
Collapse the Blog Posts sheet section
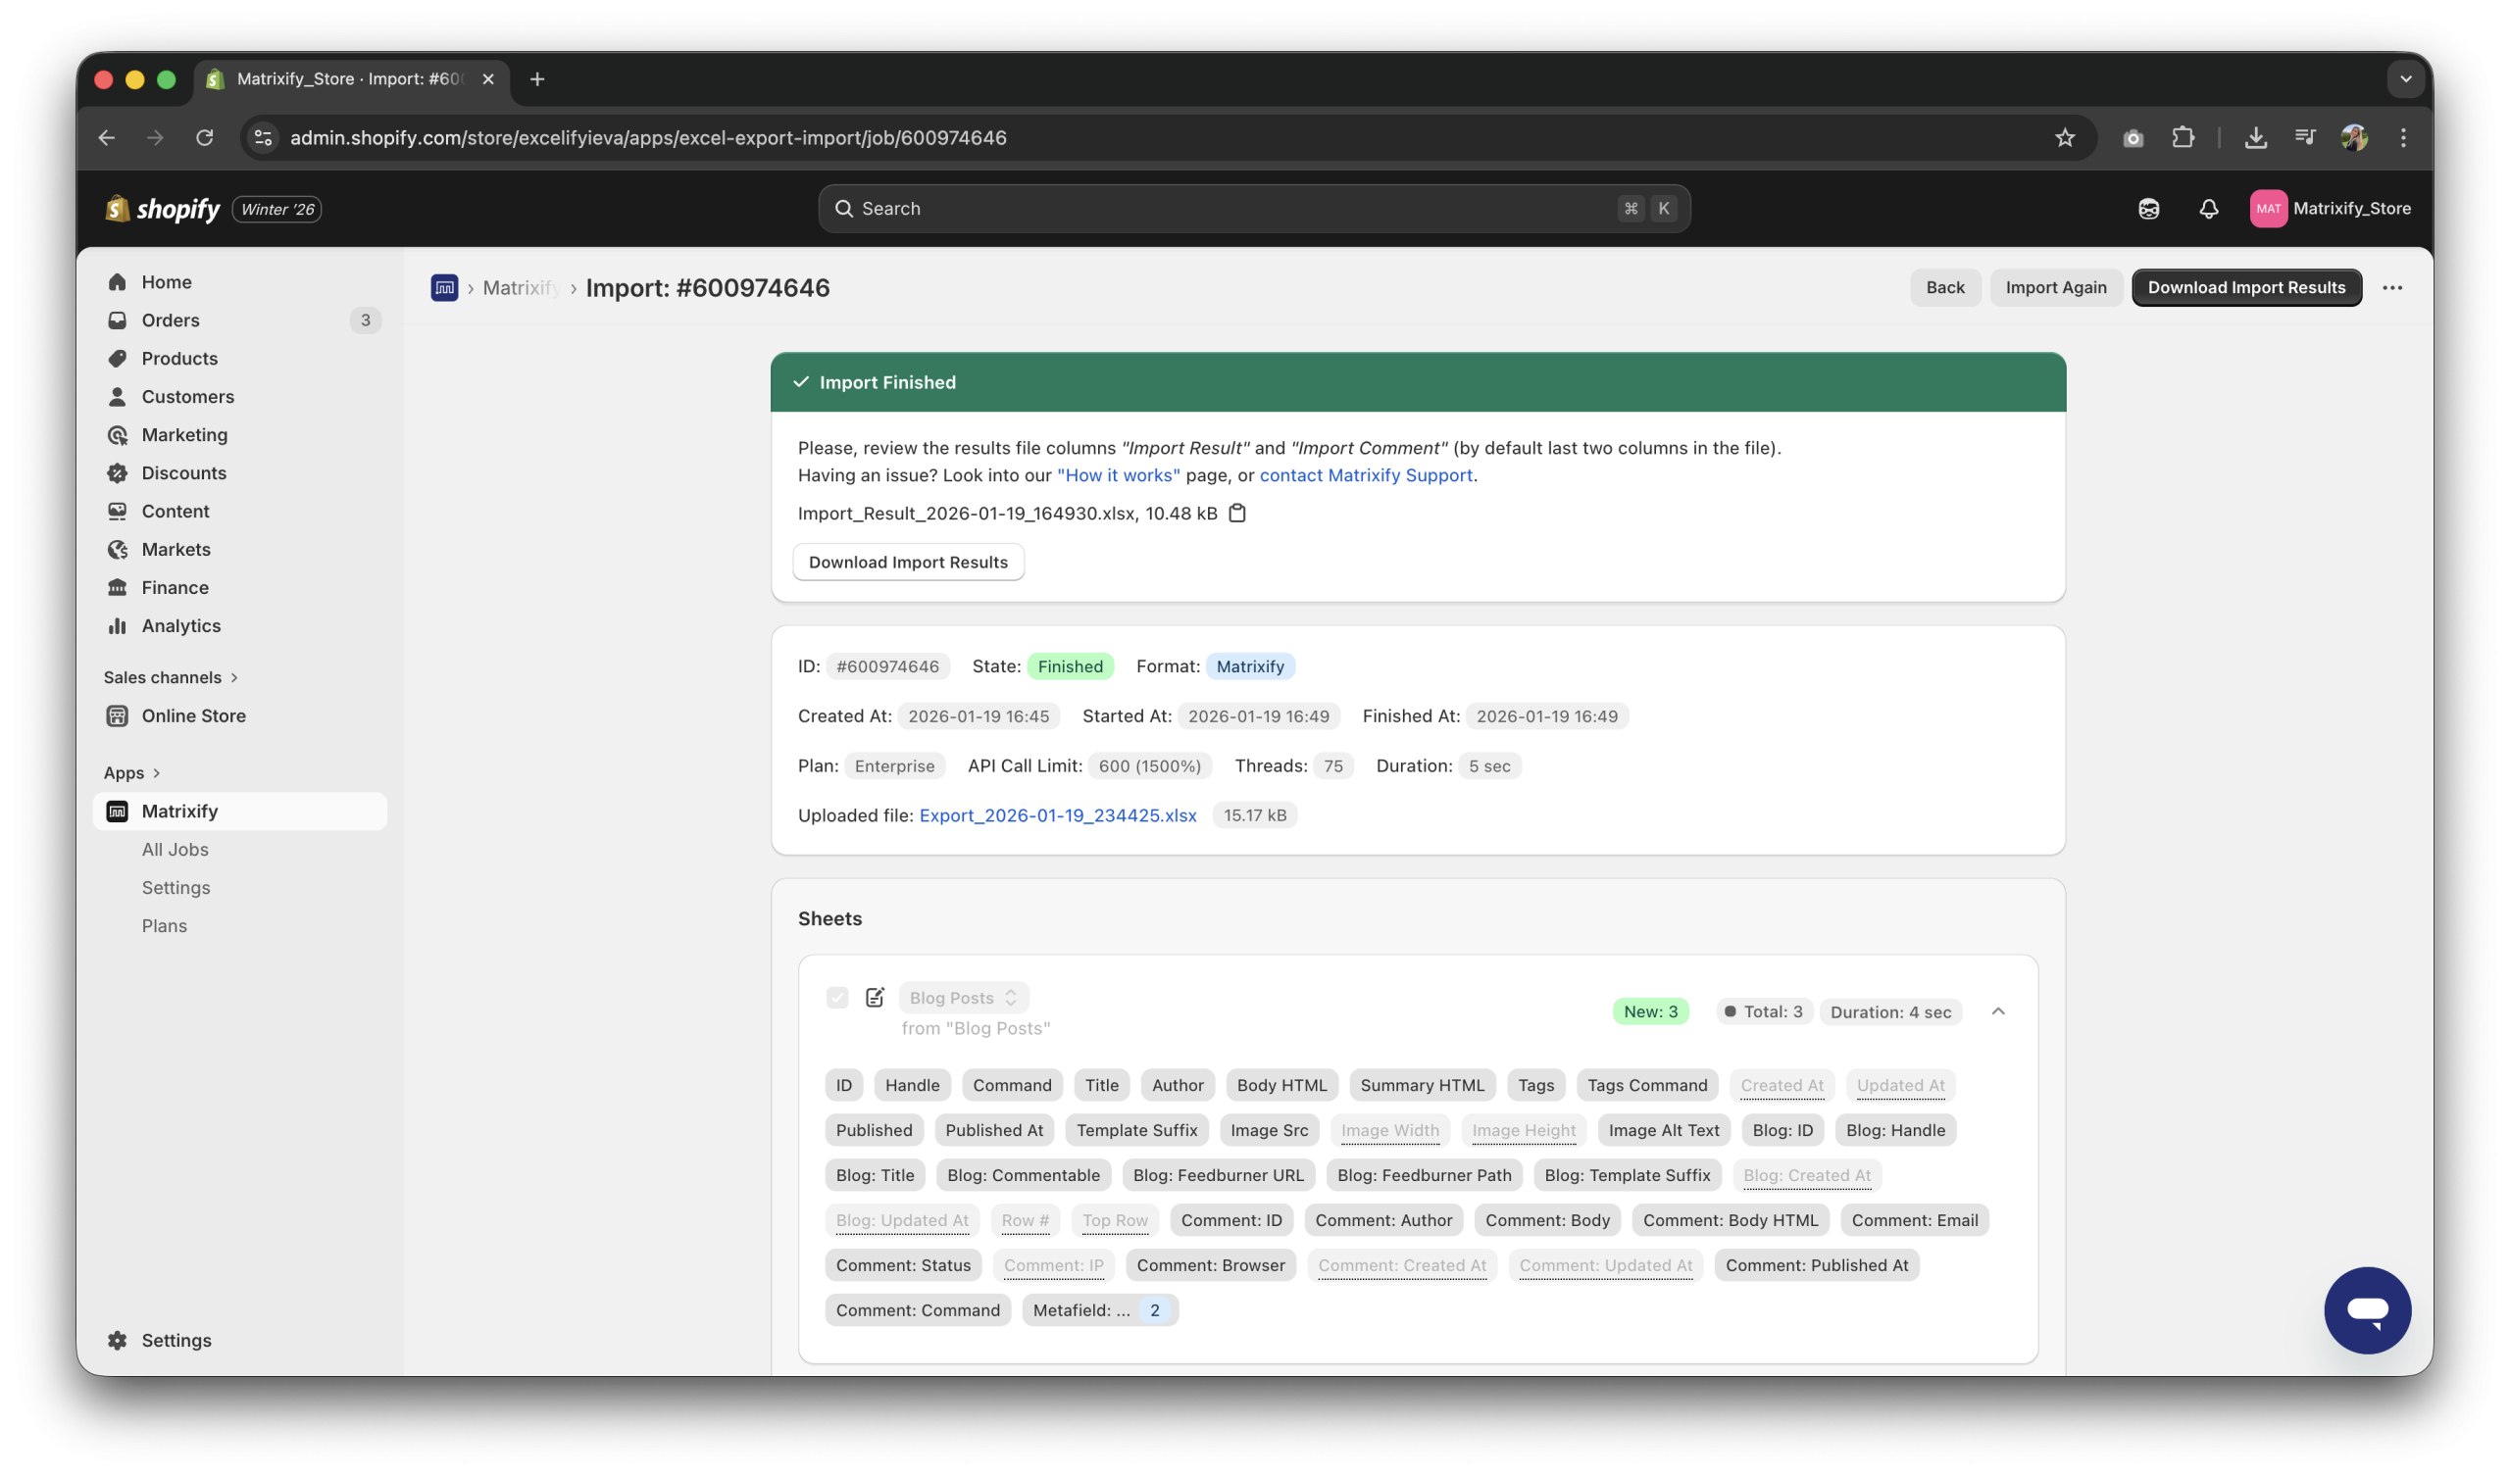1997,1010
